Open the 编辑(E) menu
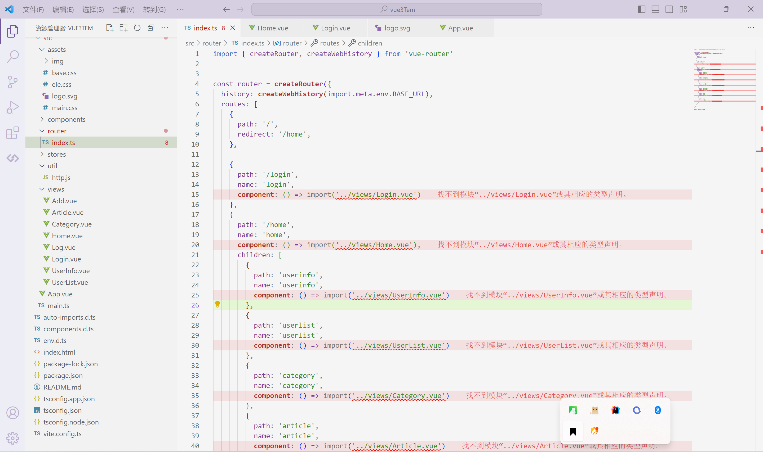 [x=63, y=10]
